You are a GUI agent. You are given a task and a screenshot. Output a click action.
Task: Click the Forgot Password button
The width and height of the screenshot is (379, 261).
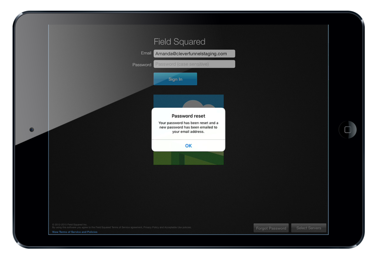[x=271, y=228]
